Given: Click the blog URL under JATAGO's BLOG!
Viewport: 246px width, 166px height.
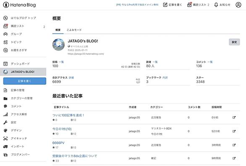Looking at the screenshot, I should (86, 54).
